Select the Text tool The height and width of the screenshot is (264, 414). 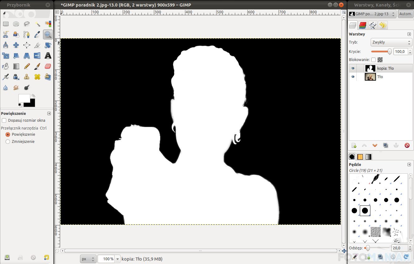click(x=48, y=56)
